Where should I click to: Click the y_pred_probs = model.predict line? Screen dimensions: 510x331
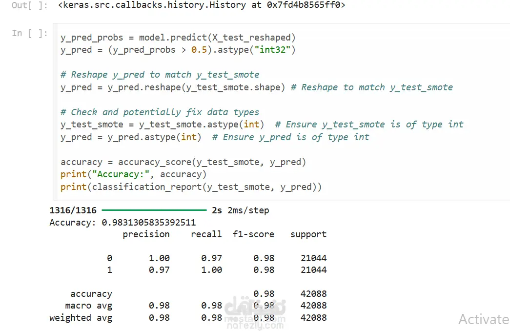pos(178,38)
